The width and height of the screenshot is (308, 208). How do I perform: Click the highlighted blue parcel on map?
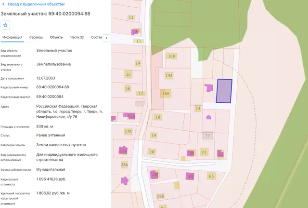pyautogui.click(x=224, y=91)
